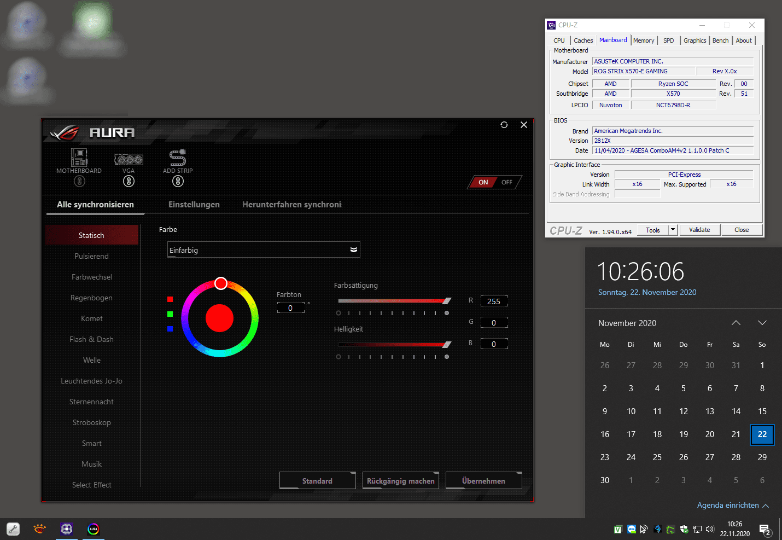Open the CPU tab in CPU-Z
Screen dimensions: 782x540
point(559,40)
